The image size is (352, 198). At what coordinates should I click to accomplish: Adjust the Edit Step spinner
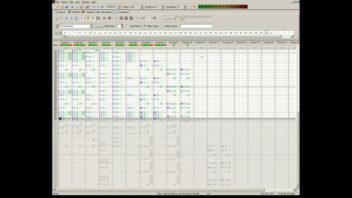coord(122,26)
